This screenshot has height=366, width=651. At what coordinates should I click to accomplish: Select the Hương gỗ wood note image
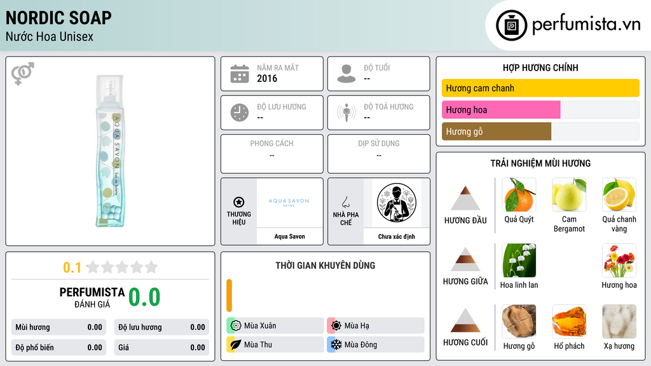pyautogui.click(x=519, y=321)
